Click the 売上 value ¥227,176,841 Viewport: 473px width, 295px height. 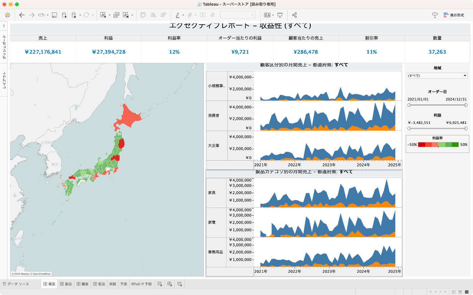pos(43,52)
